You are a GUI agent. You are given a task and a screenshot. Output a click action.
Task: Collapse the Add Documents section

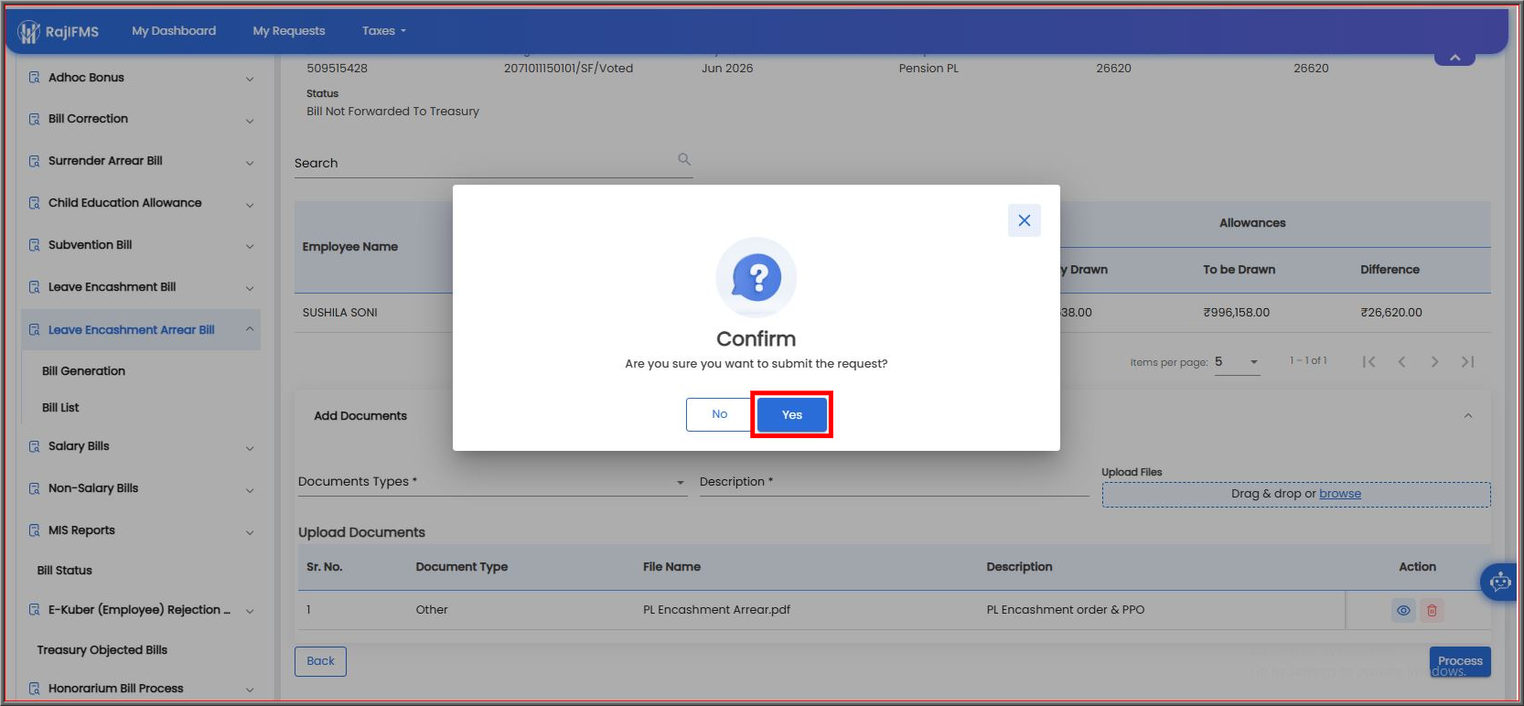pos(1468,416)
